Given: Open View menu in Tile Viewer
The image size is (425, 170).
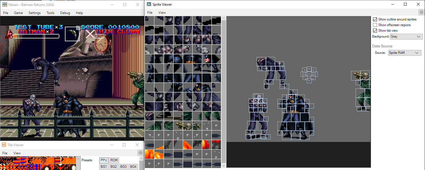Looking at the screenshot, I should click(17, 153).
